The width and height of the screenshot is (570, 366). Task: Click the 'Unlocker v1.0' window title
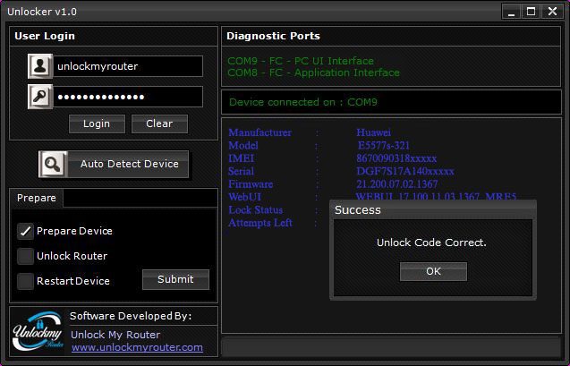click(42, 12)
